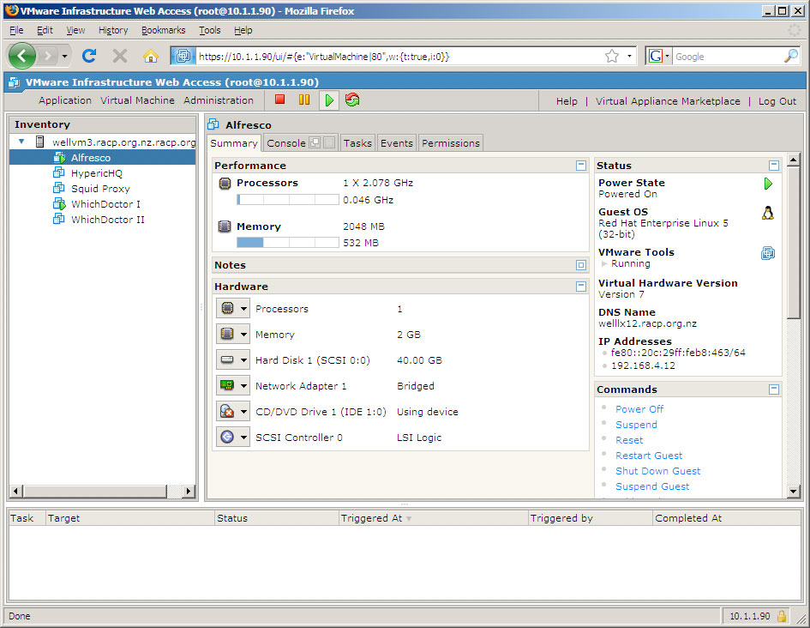
Task: Click the Processors hardware chip icon
Action: tap(227, 309)
